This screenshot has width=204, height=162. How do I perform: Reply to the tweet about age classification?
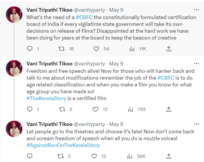tap(30, 109)
